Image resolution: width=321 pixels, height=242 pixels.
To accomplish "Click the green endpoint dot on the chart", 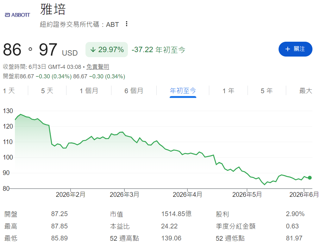I will (310, 178).
